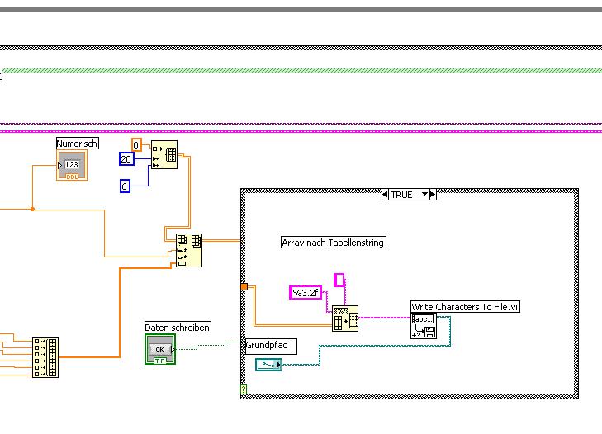
Task: Click the Replace Array Subset node
Action: tap(189, 250)
